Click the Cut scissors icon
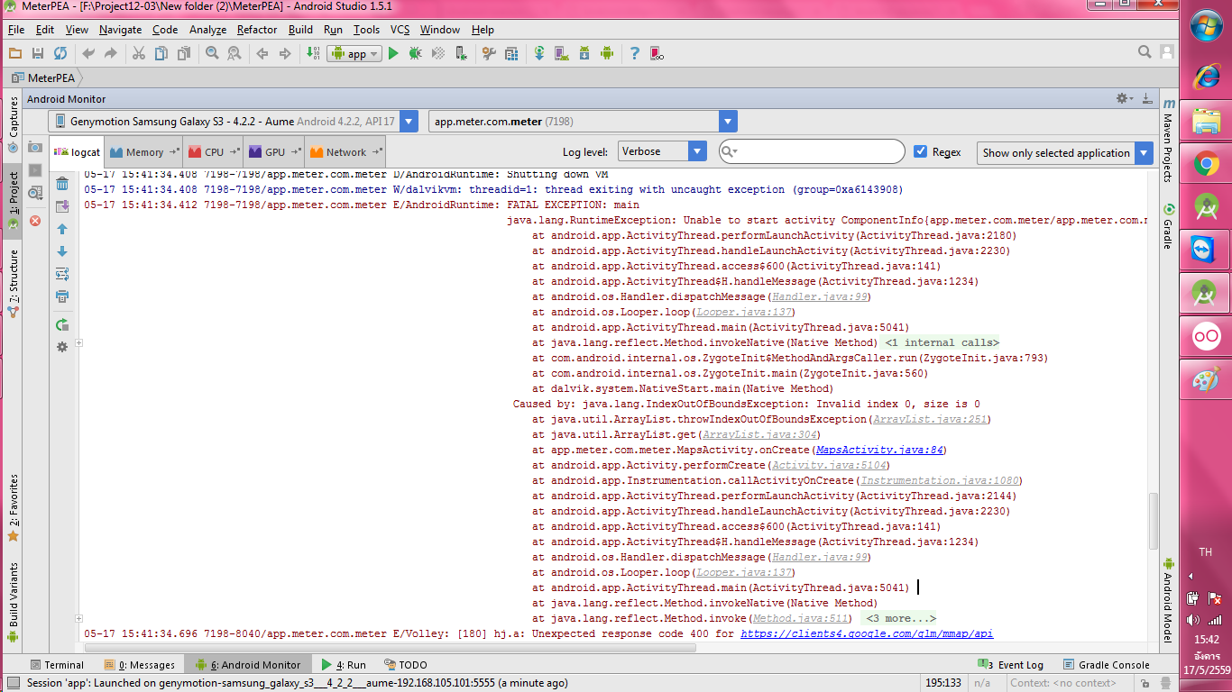Screen dimensions: 1232x692 [139, 54]
